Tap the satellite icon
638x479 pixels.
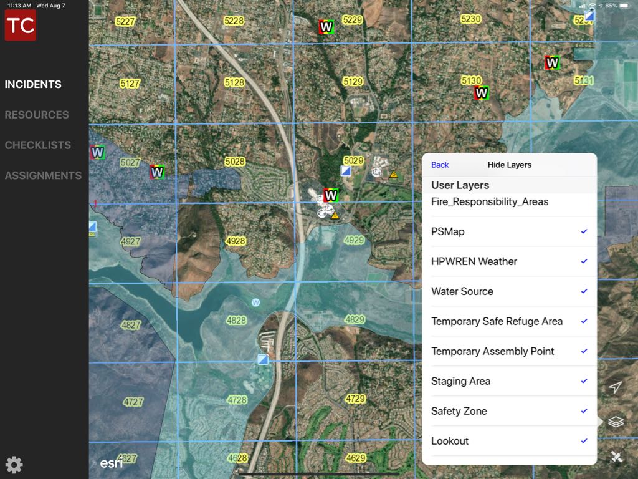(616, 457)
